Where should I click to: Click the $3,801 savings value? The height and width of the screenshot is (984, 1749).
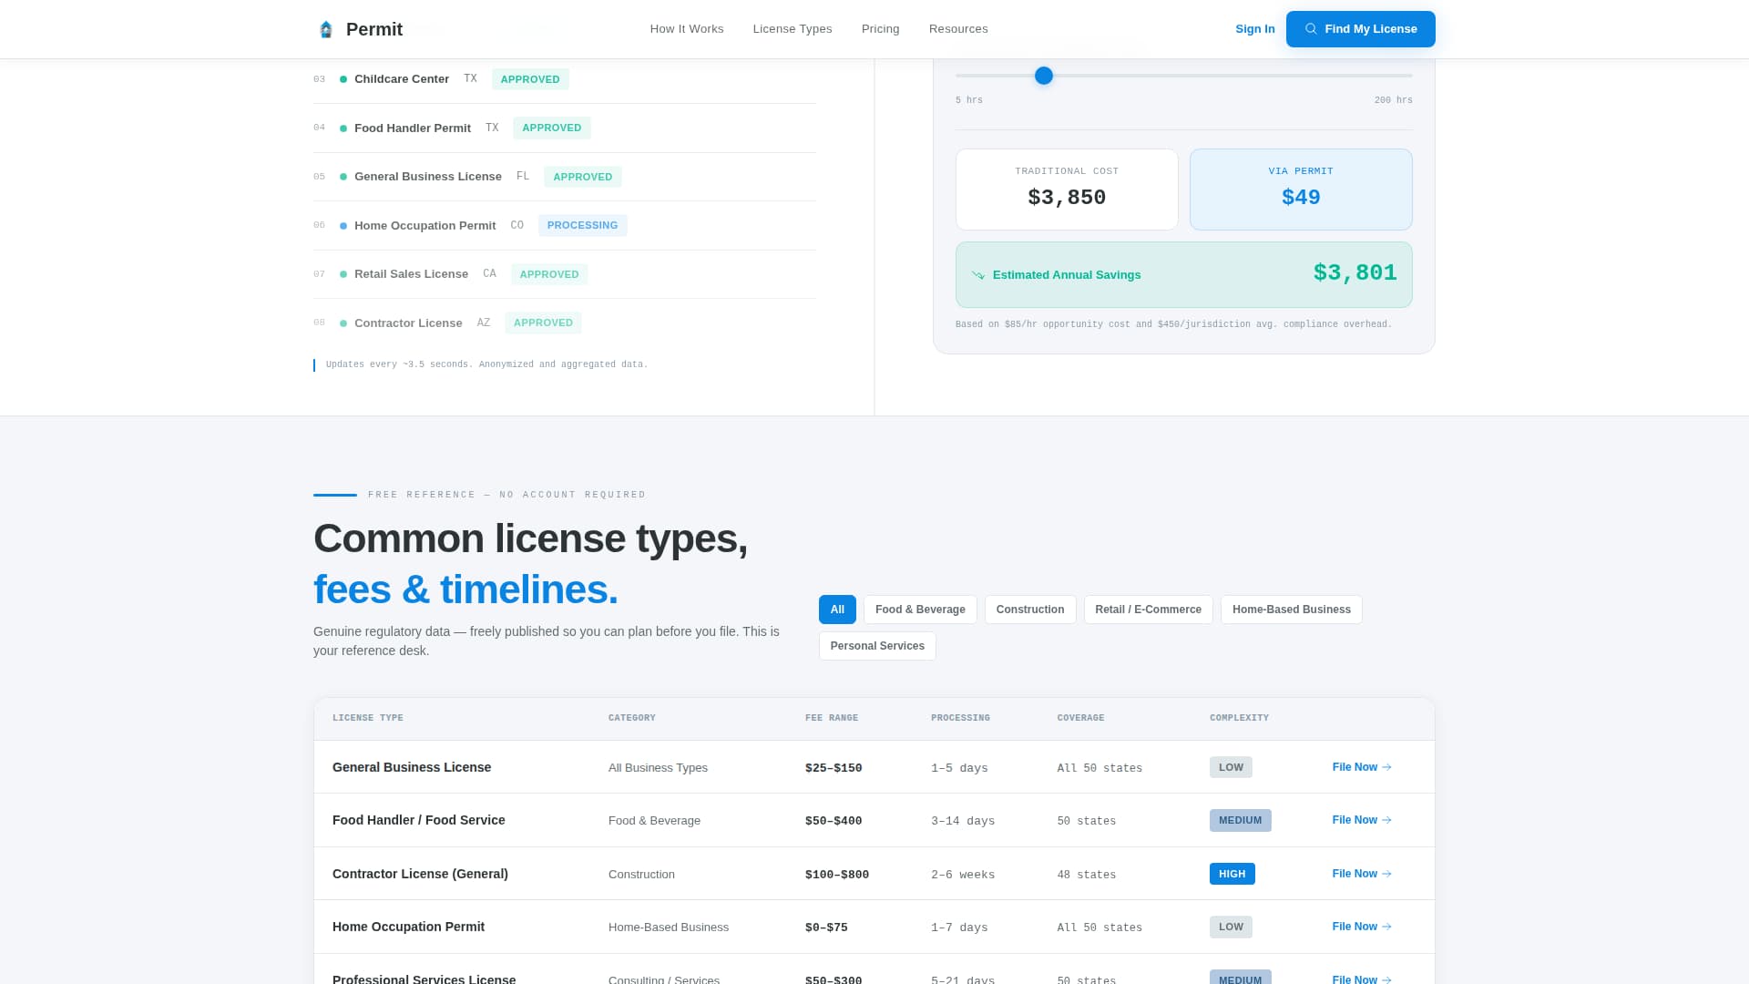1355,273
